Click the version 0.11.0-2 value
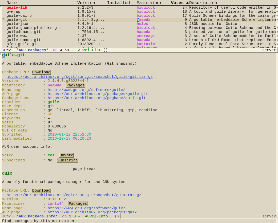278x223 pixels. pos(57,199)
